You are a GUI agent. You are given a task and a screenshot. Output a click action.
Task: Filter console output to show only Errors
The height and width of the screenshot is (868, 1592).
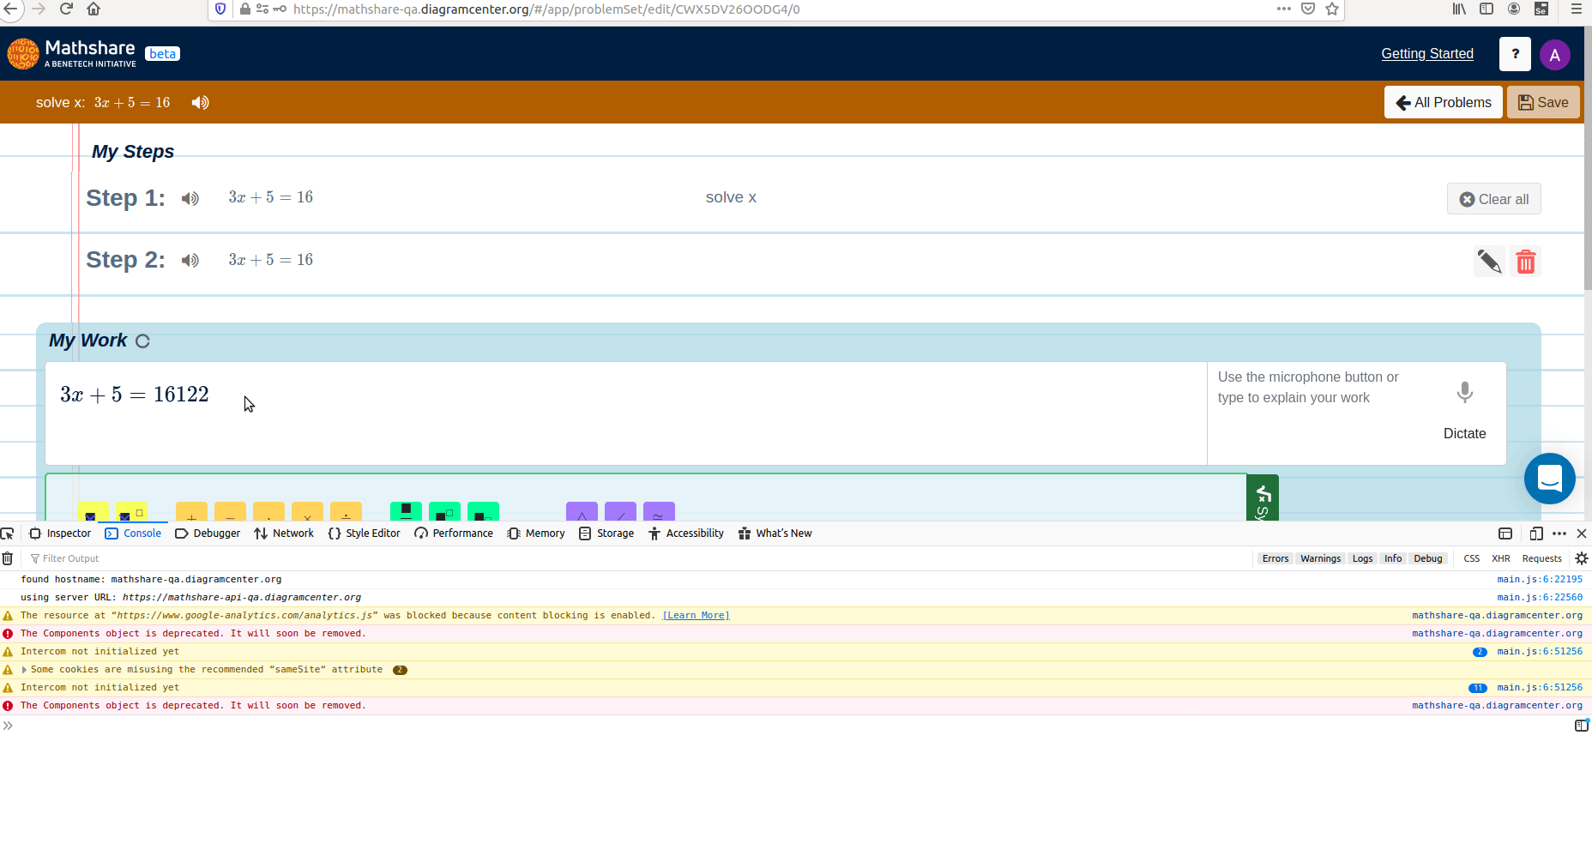tap(1275, 558)
